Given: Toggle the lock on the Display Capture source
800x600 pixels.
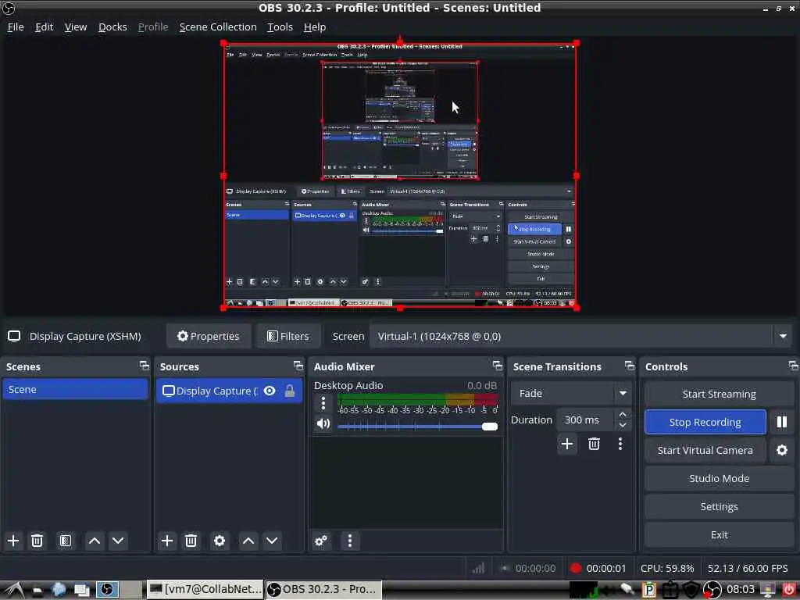Looking at the screenshot, I should pos(290,391).
